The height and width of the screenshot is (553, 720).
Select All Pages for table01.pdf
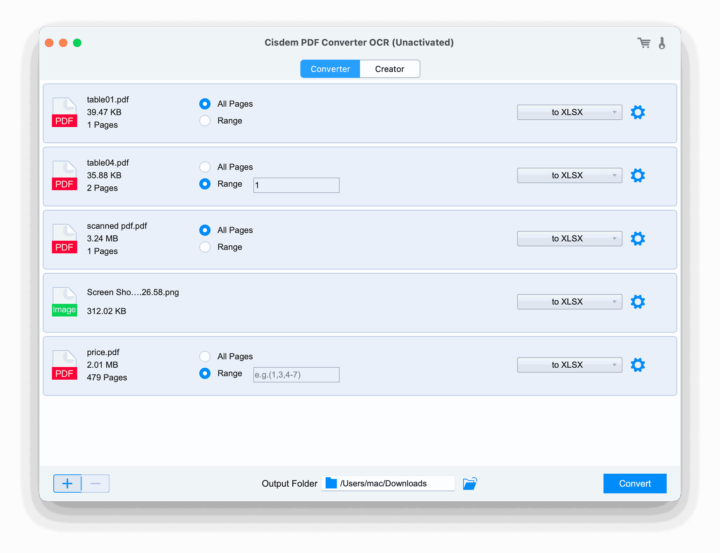206,104
